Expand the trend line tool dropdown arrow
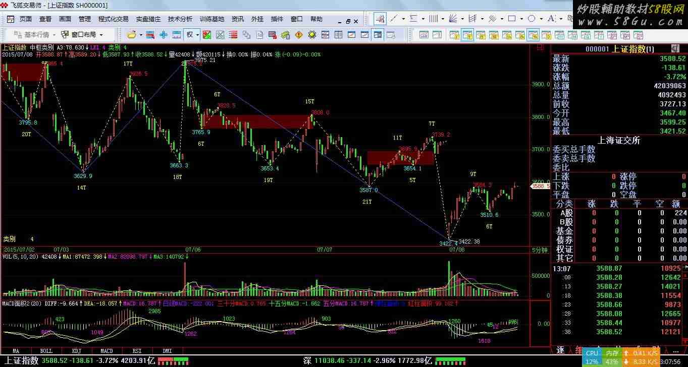688x367 pixels. (x=404, y=19)
